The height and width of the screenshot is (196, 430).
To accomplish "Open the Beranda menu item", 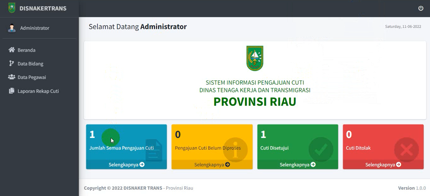I will pos(39,50).
